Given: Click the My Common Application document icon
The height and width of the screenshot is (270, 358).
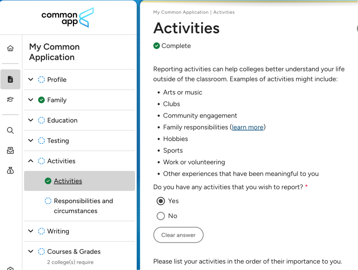Looking at the screenshot, I should tap(10, 79).
